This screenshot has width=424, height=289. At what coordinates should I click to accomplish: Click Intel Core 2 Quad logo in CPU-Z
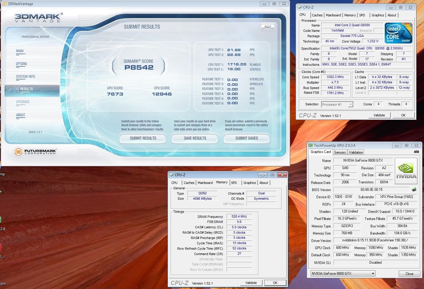(x=398, y=33)
